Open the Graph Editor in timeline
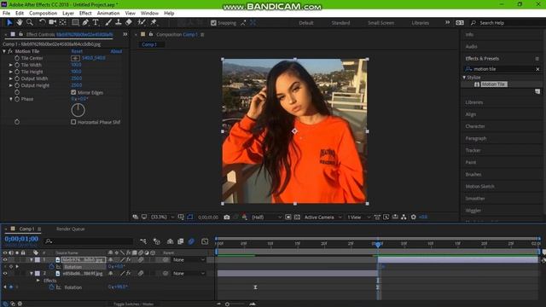The height and width of the screenshot is (307, 546). pyautogui.click(x=205, y=241)
